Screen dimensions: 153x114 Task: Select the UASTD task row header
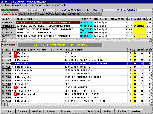pos(8,36)
